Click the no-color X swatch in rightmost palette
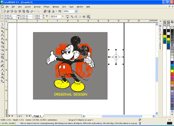The height and width of the screenshot is (126, 174). click(172, 27)
